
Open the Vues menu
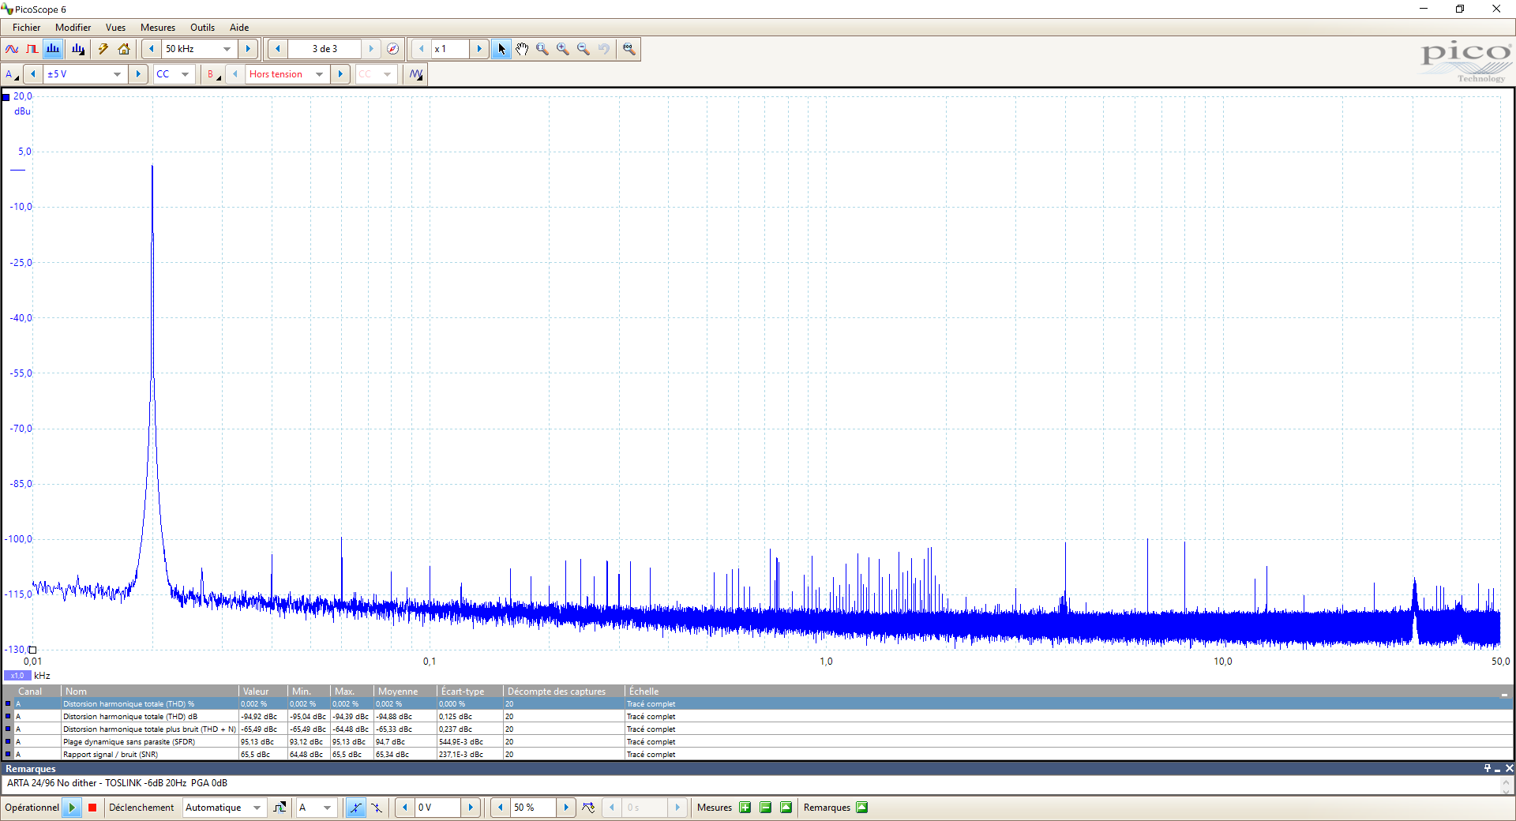(x=115, y=28)
